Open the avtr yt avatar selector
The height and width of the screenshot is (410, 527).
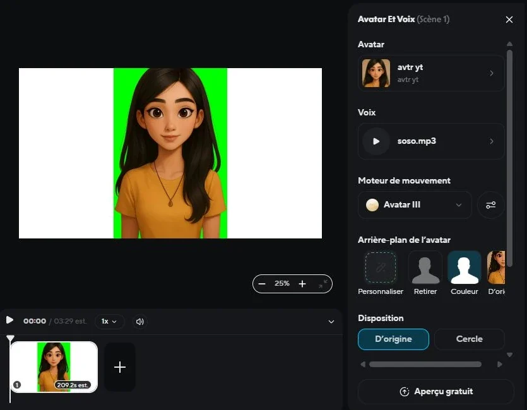(431, 73)
